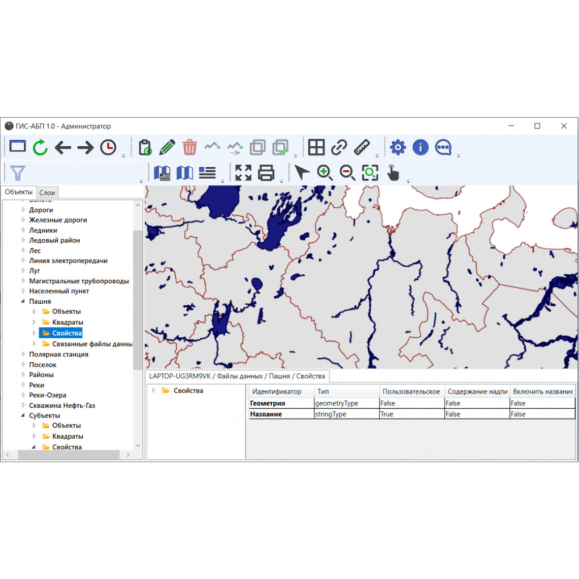Click the red trash delete icon

(190, 147)
